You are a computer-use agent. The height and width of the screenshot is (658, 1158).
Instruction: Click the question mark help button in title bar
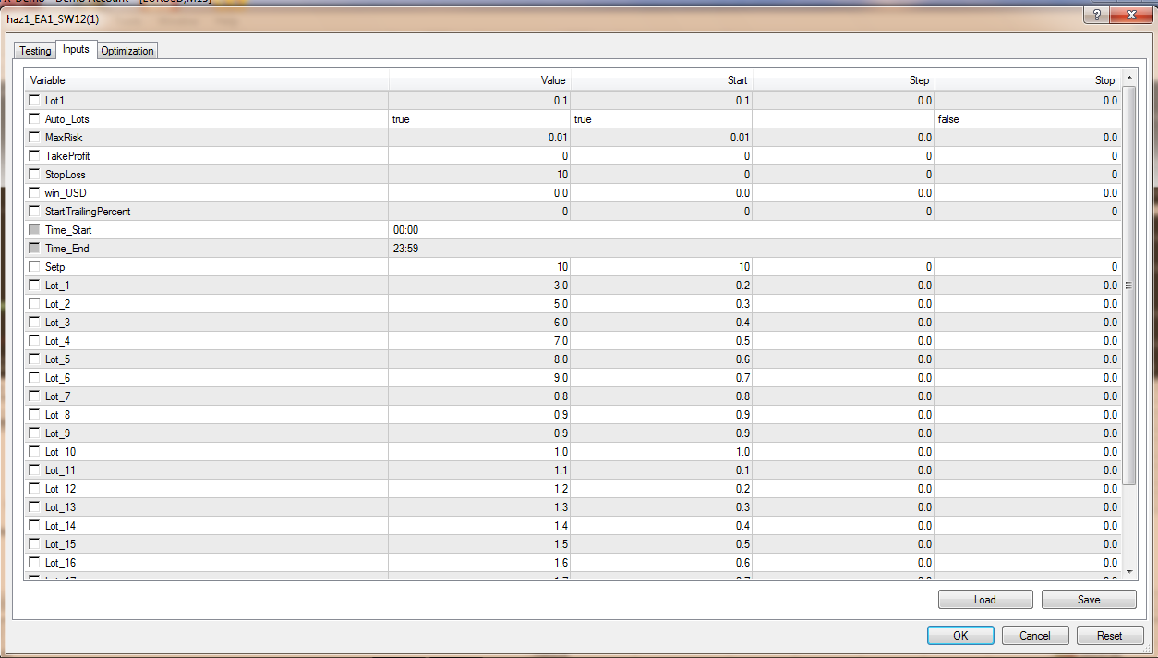tap(1095, 15)
